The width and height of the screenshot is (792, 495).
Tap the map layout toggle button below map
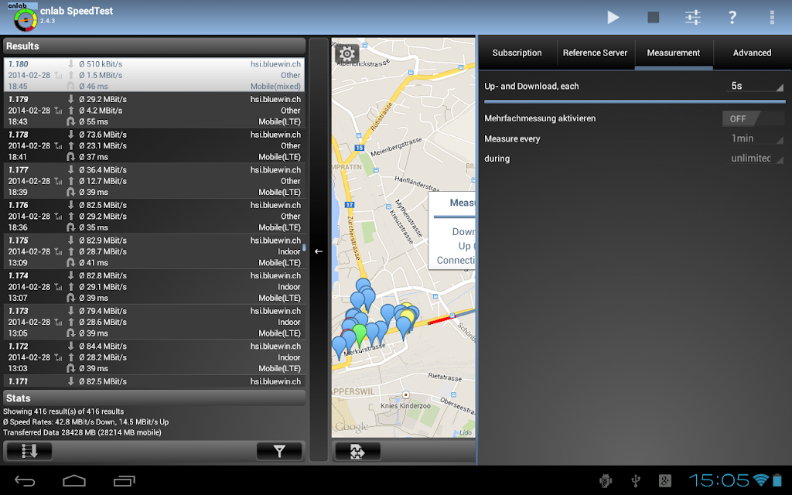(357, 451)
